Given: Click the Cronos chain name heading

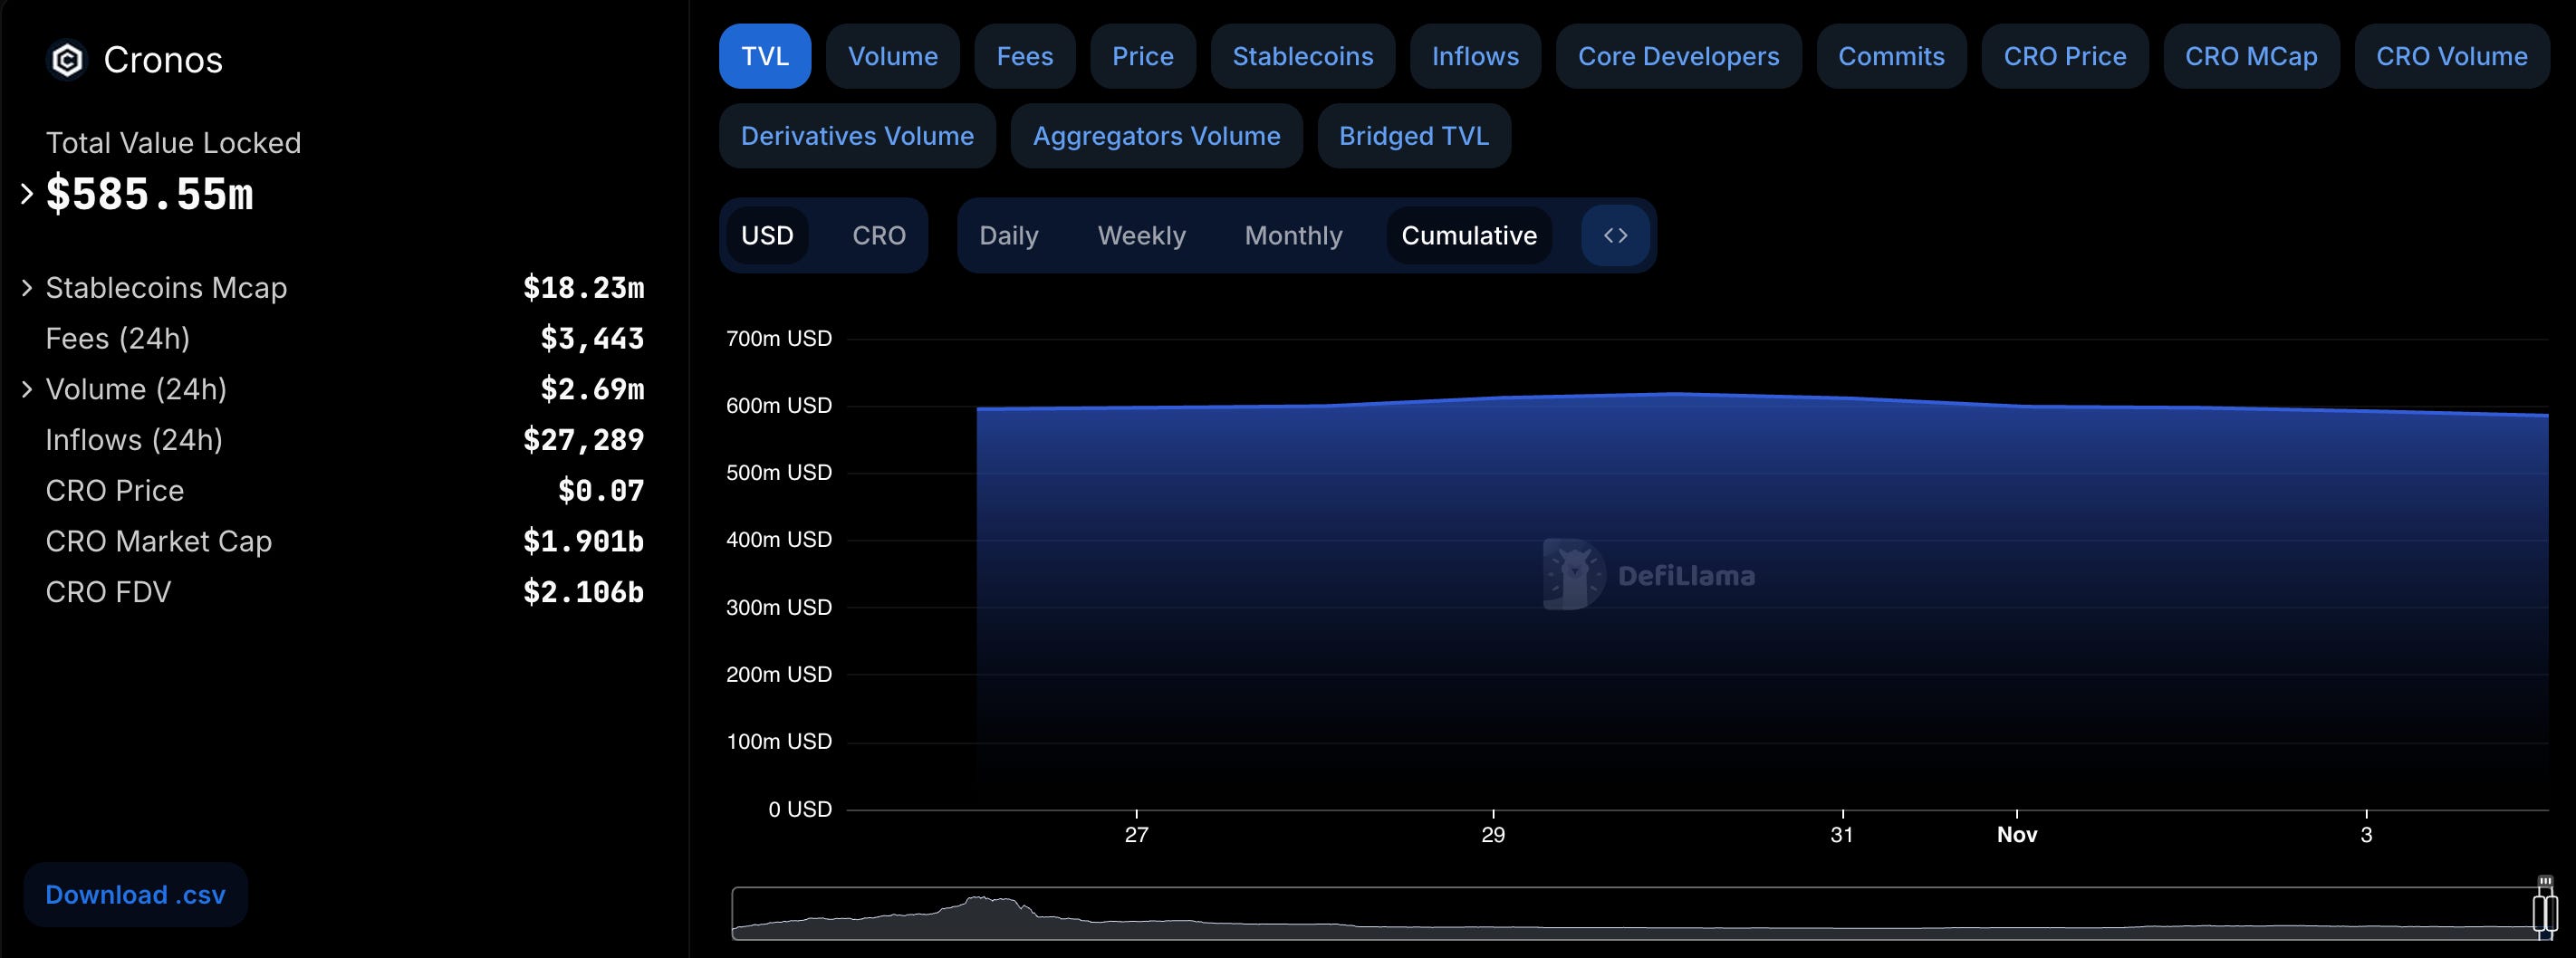Looking at the screenshot, I should tap(163, 60).
